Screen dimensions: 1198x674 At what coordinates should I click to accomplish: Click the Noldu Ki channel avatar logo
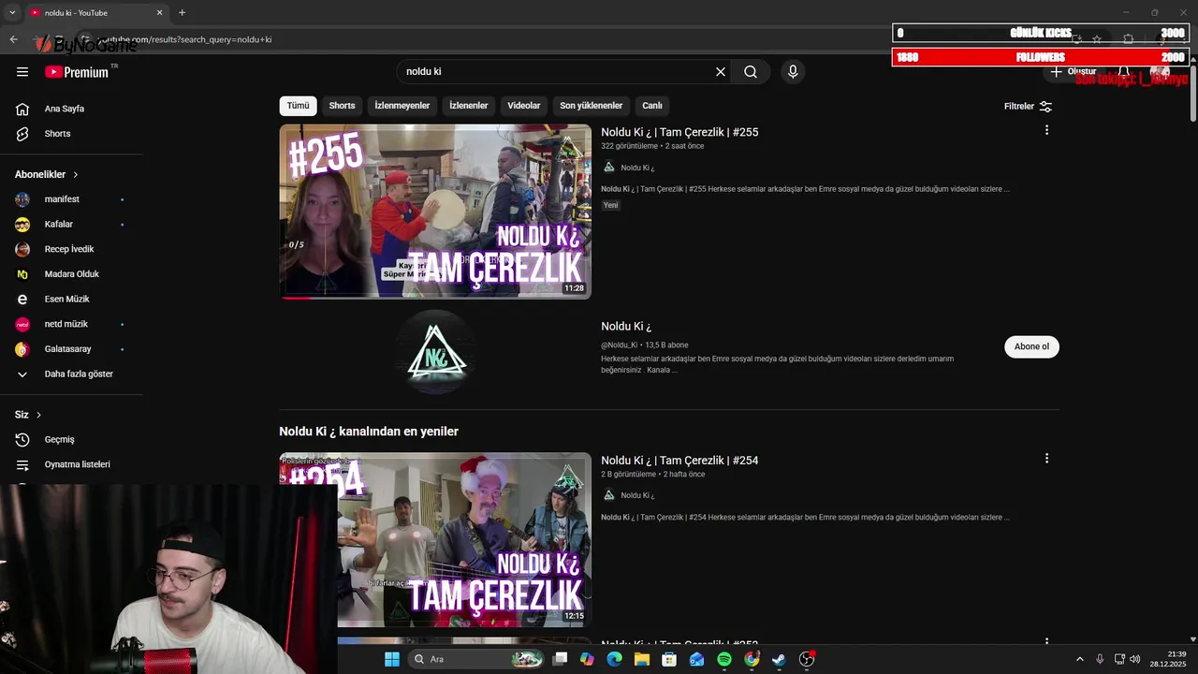tap(436, 353)
